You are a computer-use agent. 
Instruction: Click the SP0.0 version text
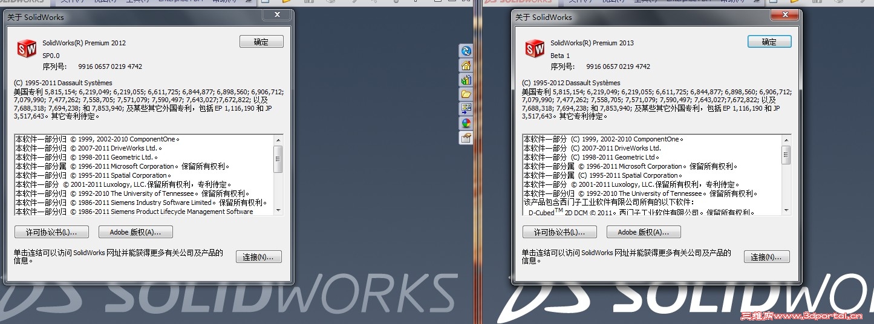(51, 55)
